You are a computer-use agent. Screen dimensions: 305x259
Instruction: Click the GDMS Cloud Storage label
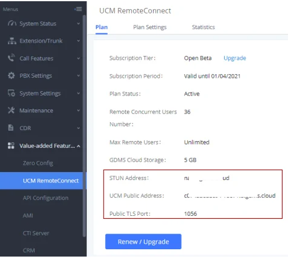pyautogui.click(x=138, y=160)
